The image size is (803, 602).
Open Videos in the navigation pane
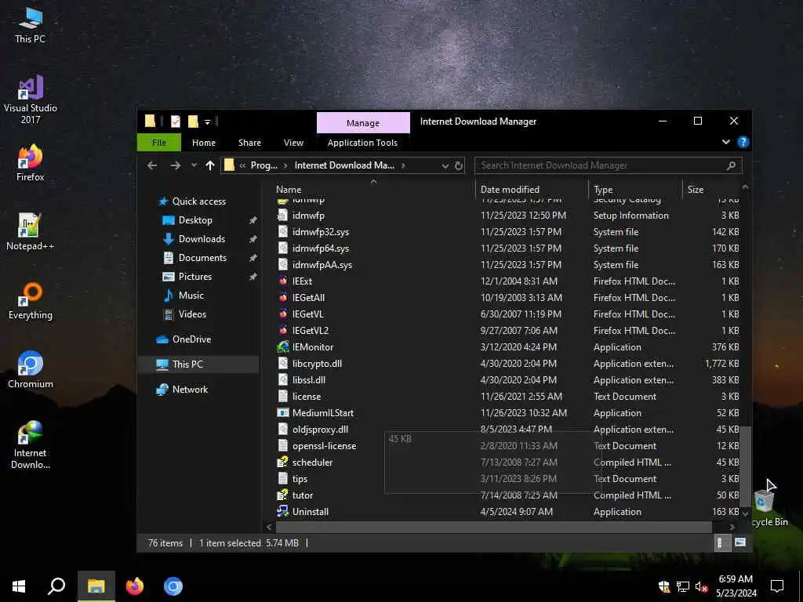pos(192,314)
